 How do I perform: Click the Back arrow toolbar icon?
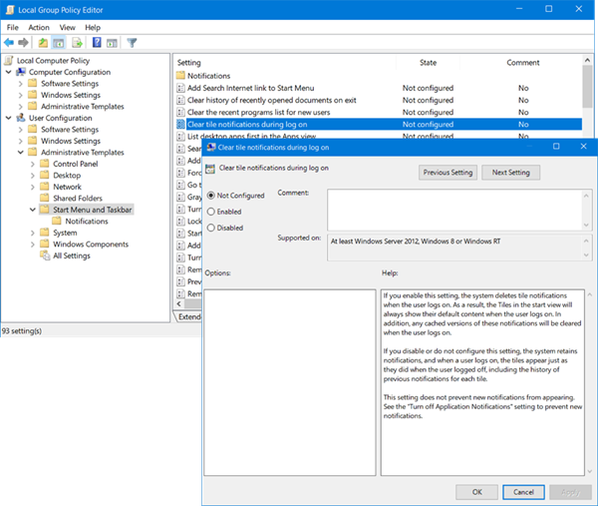coord(9,42)
